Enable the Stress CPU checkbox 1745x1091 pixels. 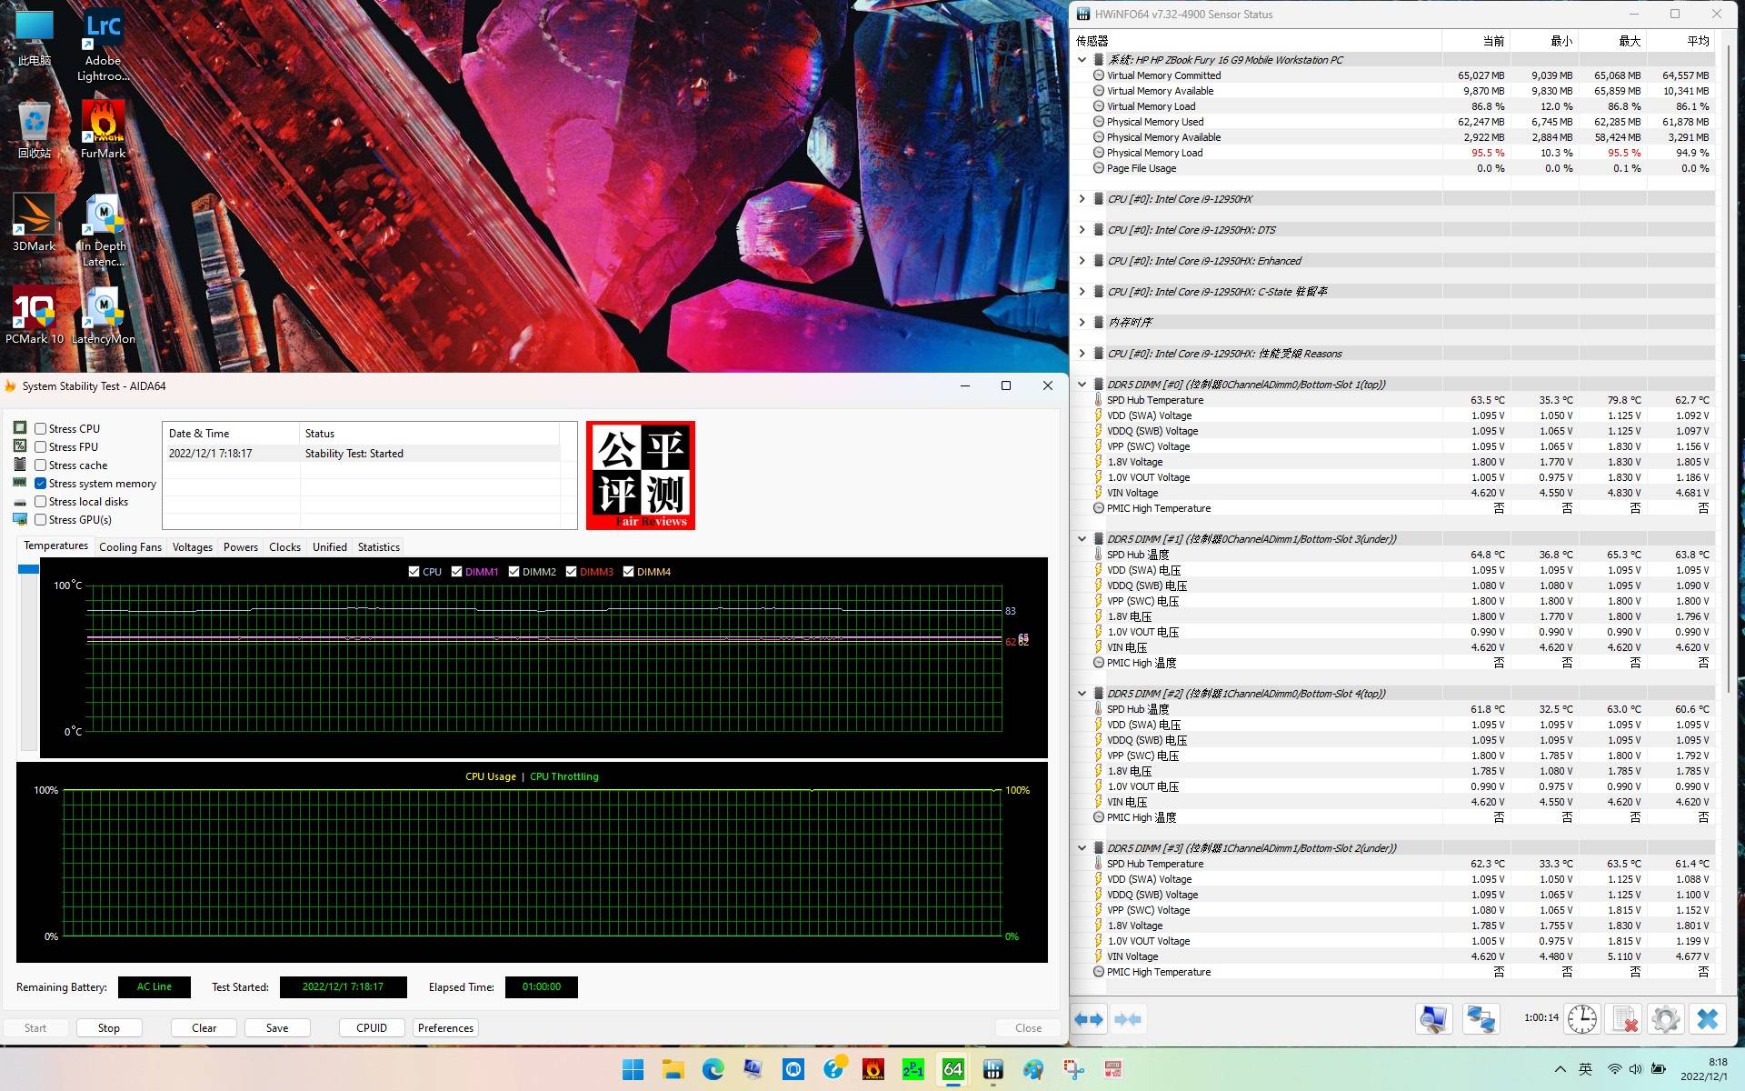coord(40,428)
